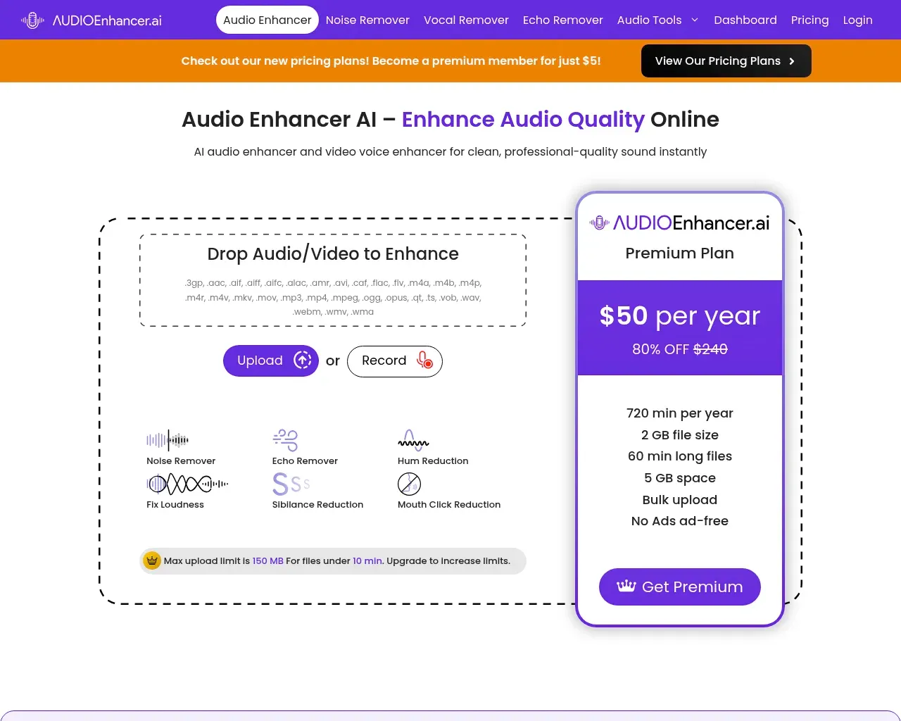This screenshot has width=901, height=721.
Task: Click the Hum Reduction wave icon
Action: (x=413, y=440)
